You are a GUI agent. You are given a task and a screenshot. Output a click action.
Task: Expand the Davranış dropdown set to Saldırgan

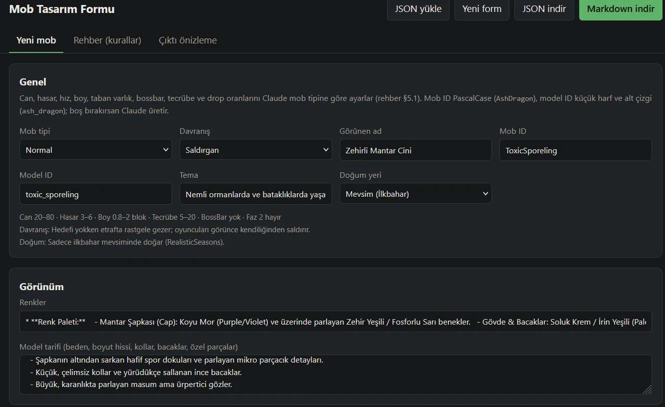coord(256,150)
